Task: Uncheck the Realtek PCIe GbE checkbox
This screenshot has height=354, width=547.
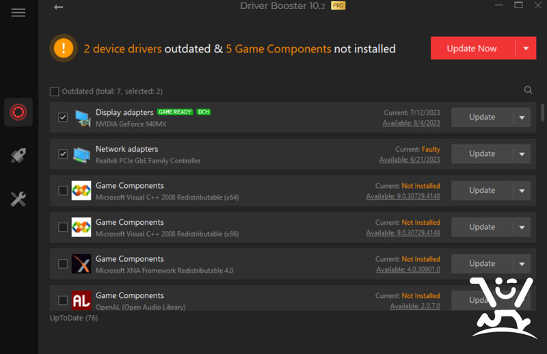Action: [63, 154]
